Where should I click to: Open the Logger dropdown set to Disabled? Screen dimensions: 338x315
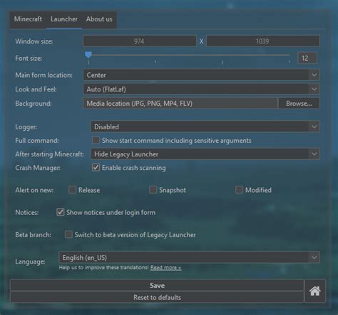[205, 126]
